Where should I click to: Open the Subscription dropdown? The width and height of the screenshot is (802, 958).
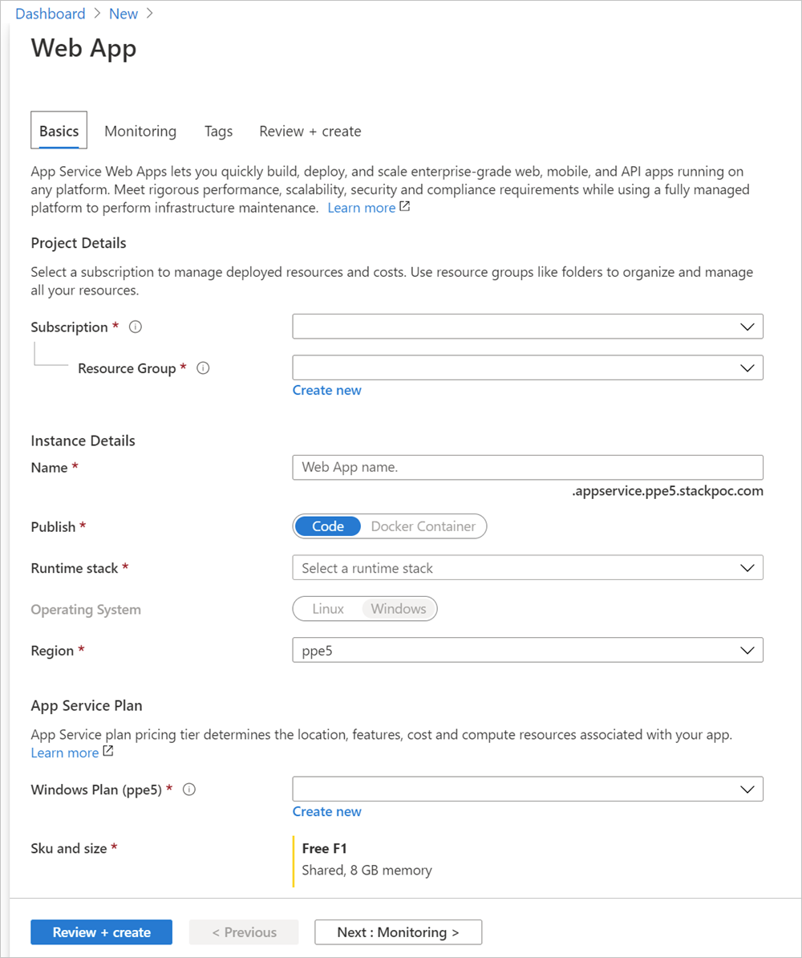527,327
